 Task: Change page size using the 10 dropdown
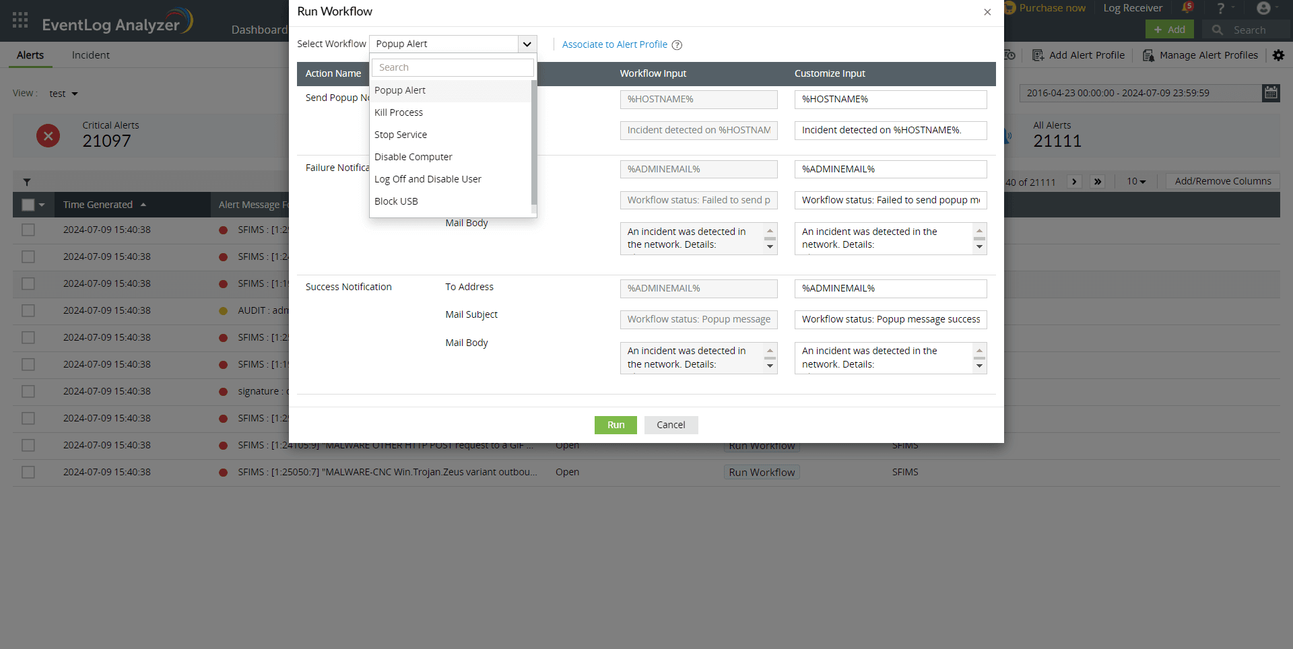point(1137,181)
